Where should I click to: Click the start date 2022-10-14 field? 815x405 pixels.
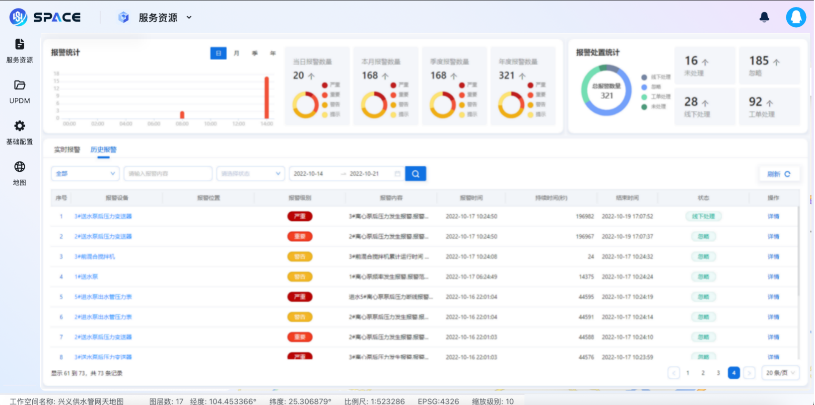(308, 174)
